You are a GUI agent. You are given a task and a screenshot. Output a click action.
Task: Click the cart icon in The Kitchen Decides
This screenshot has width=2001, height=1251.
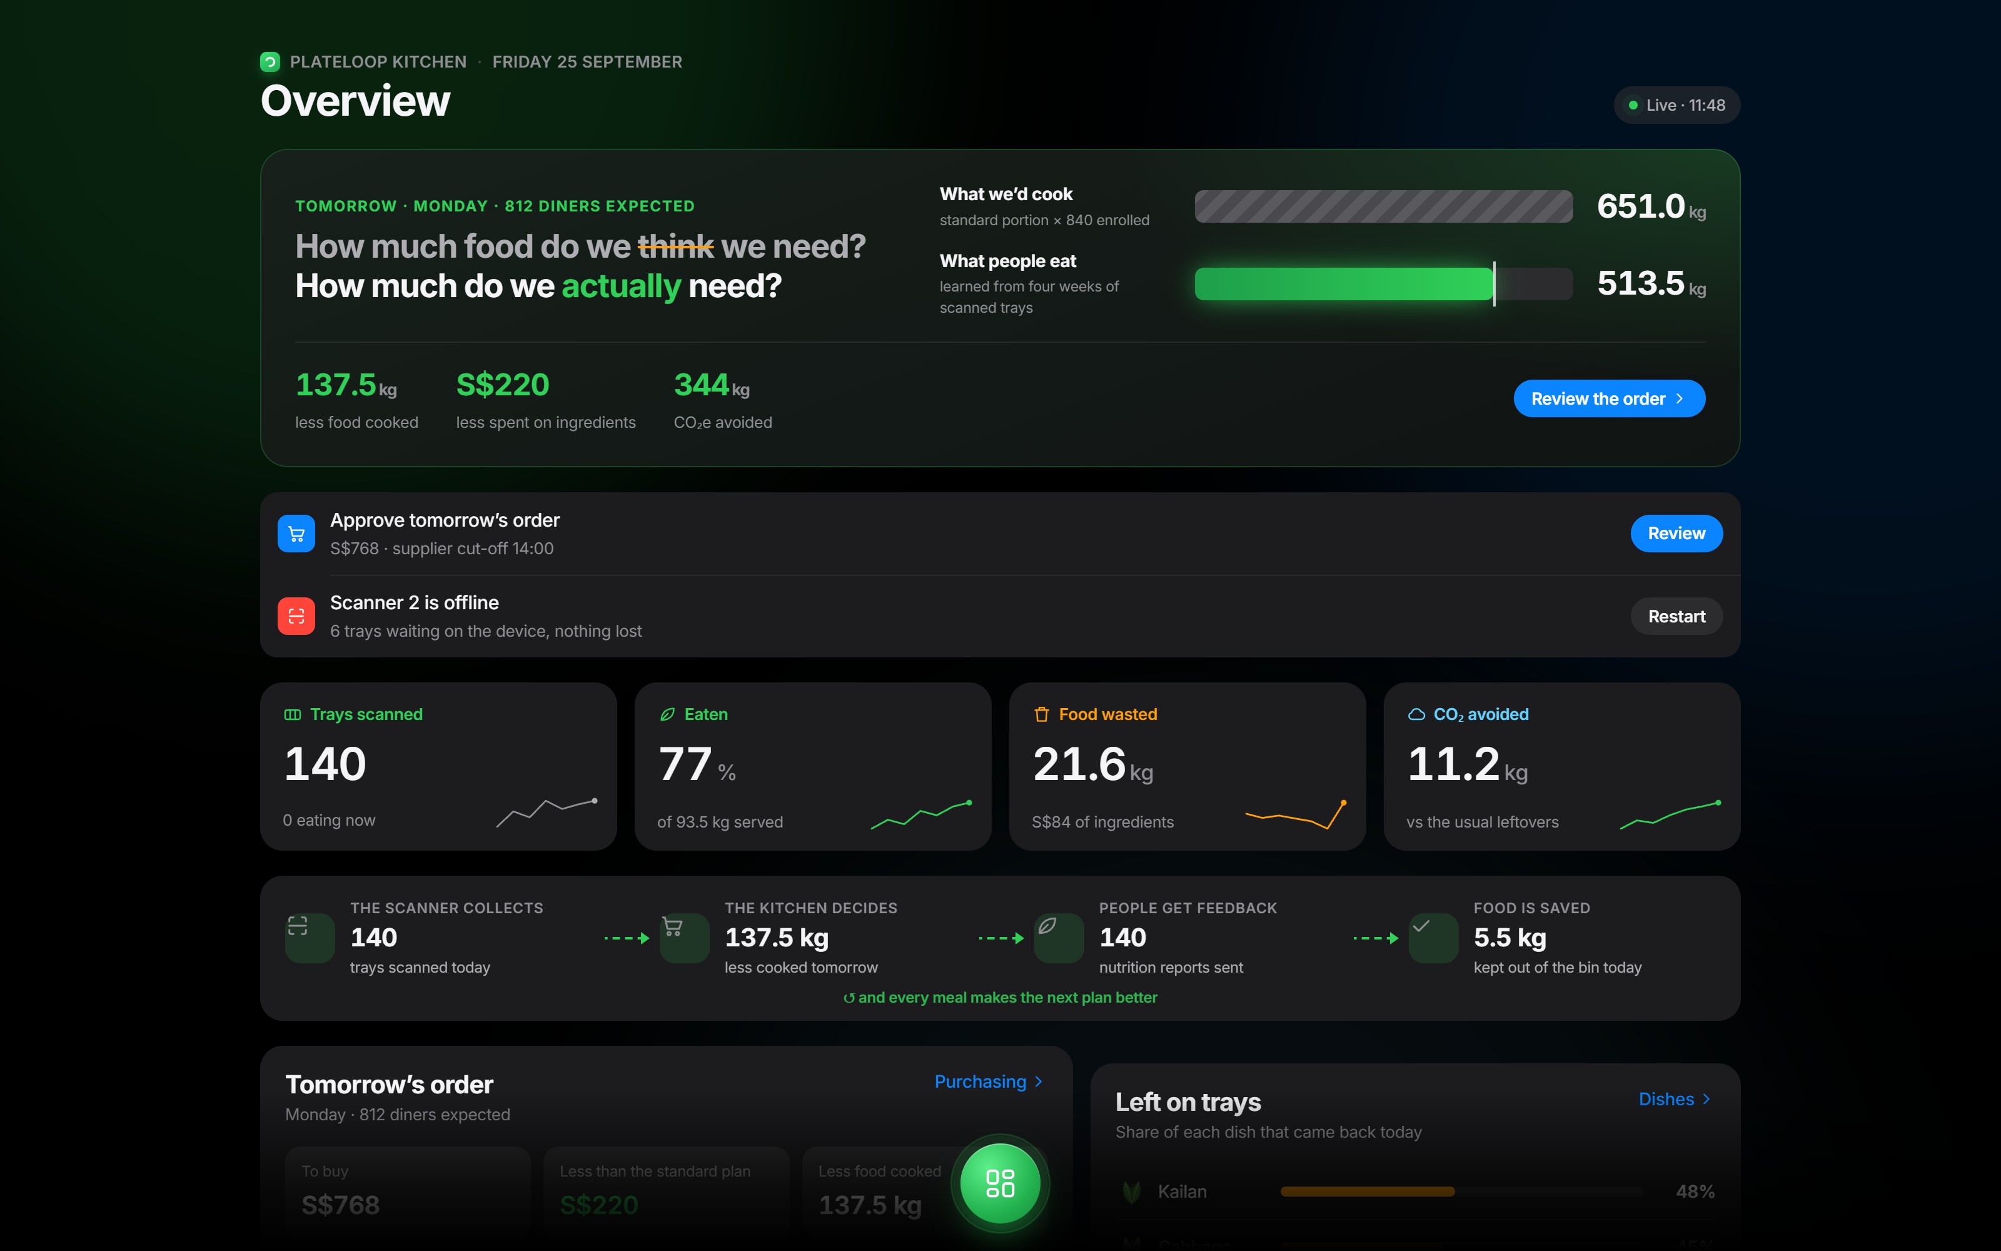click(672, 926)
